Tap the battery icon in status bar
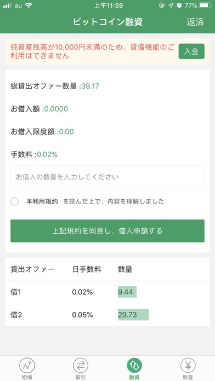215x381 pixels. [x=205, y=5]
